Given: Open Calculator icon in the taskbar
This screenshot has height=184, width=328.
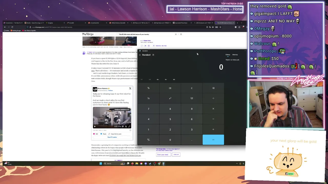Looking at the screenshot, I should 163,164.
